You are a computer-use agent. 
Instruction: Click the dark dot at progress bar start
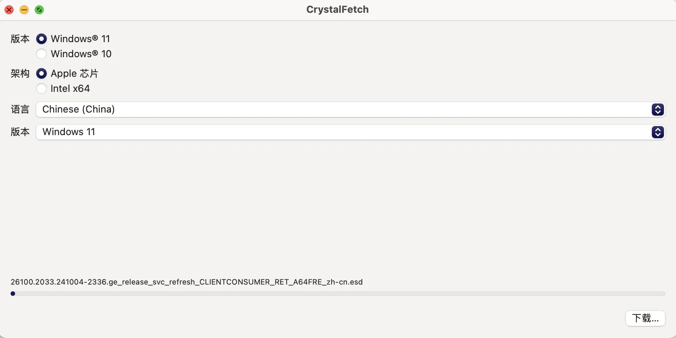[13, 294]
